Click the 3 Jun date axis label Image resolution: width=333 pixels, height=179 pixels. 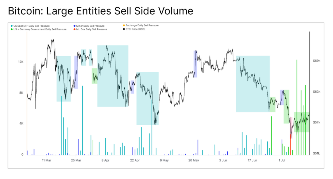click(223, 160)
